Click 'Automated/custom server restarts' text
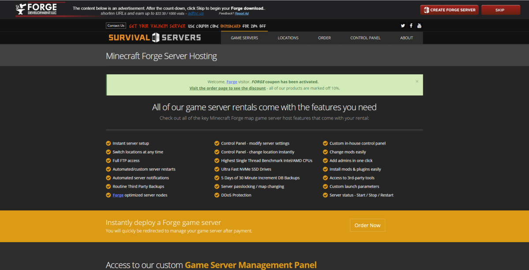 [144, 169]
